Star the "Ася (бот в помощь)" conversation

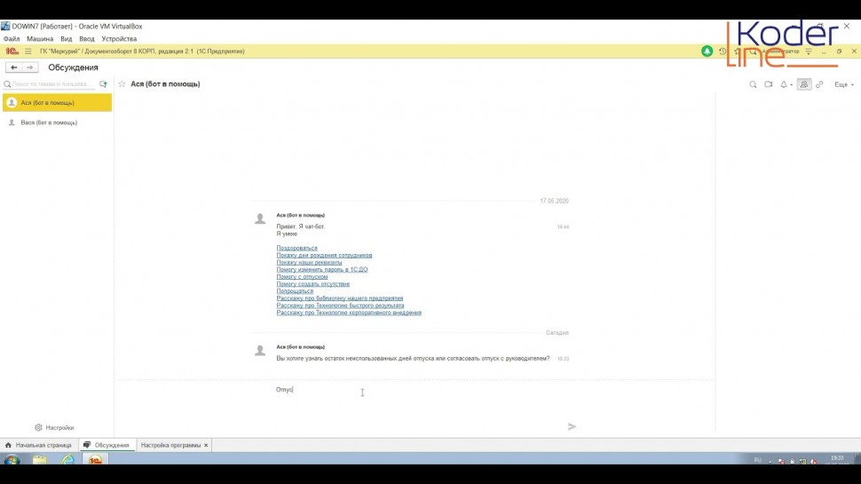point(122,84)
